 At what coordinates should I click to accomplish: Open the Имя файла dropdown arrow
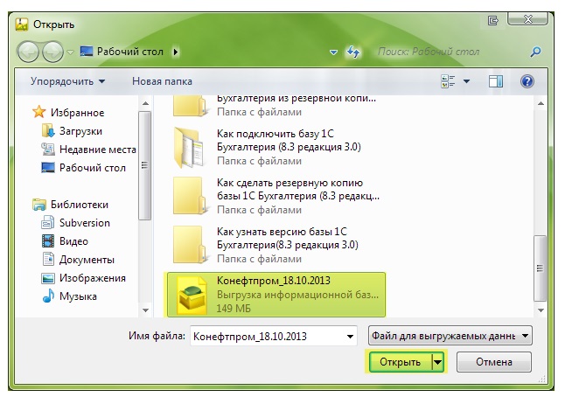pyautogui.click(x=350, y=337)
